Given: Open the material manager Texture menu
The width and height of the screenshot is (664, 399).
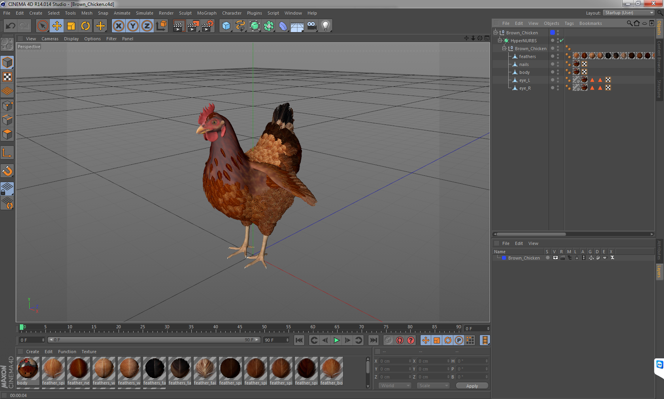Looking at the screenshot, I should click(89, 352).
